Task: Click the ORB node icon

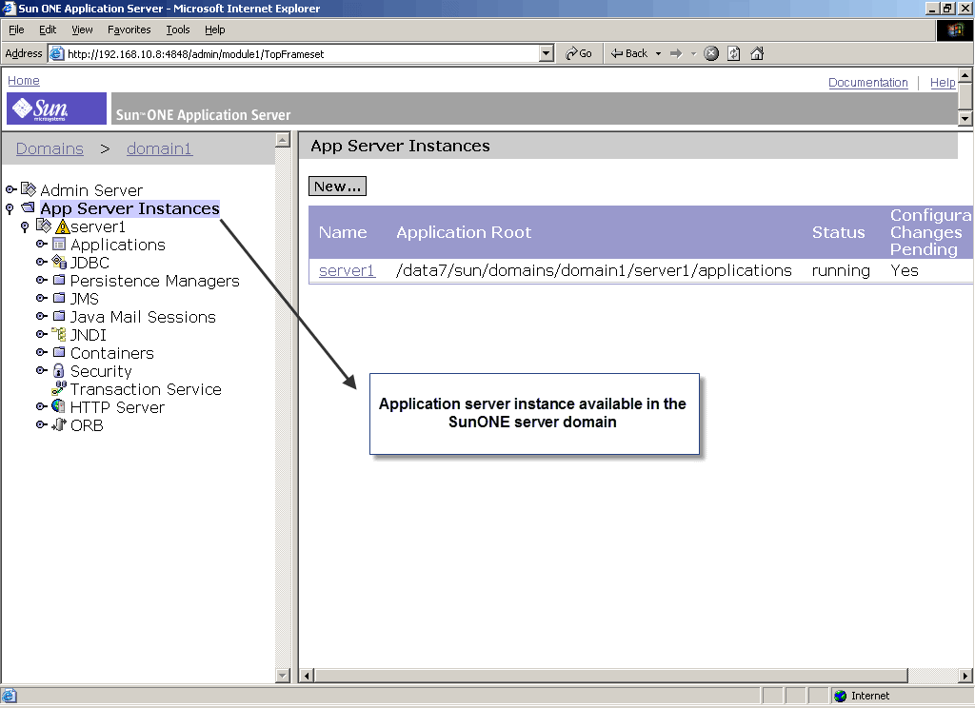Action: click(x=59, y=424)
